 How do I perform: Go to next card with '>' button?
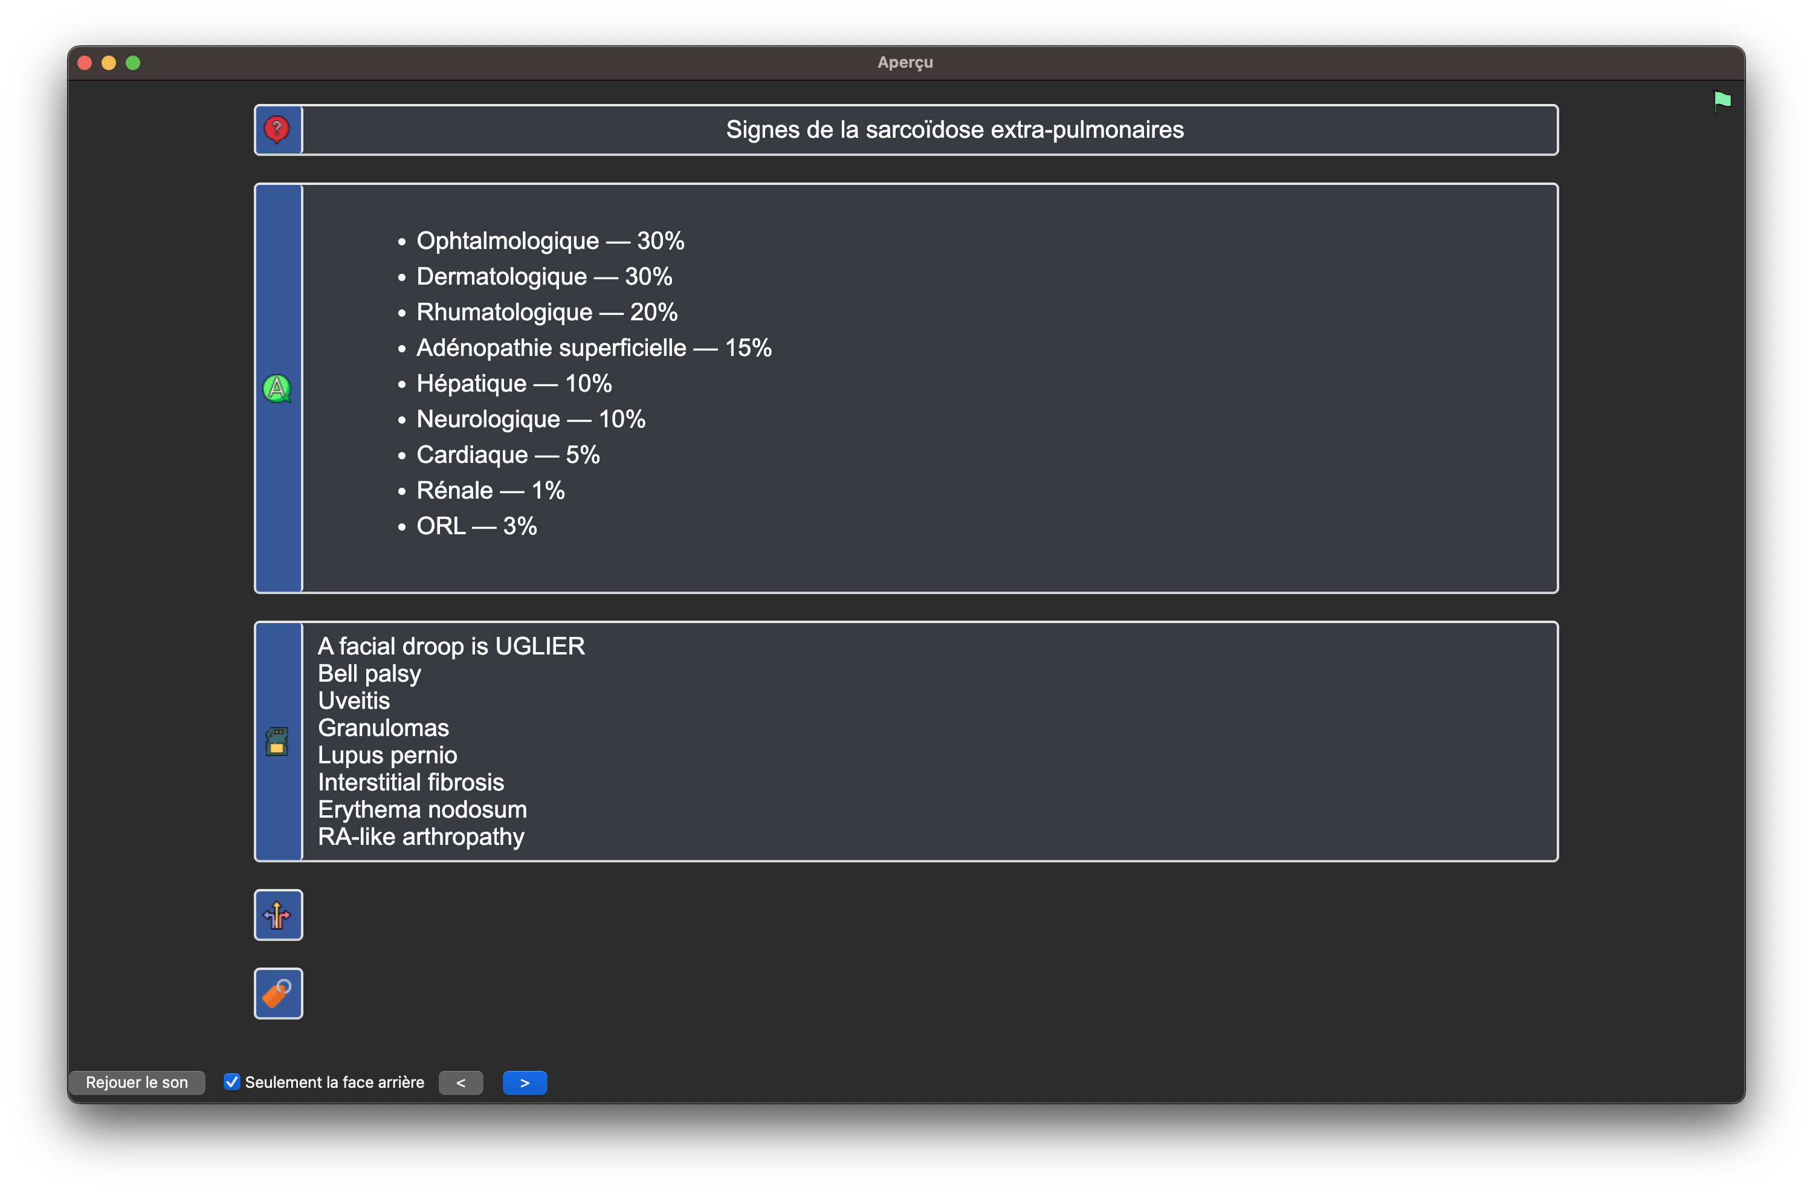point(525,1082)
